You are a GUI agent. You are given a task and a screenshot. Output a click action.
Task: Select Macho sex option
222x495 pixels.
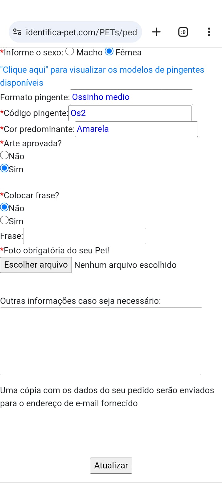70,51
